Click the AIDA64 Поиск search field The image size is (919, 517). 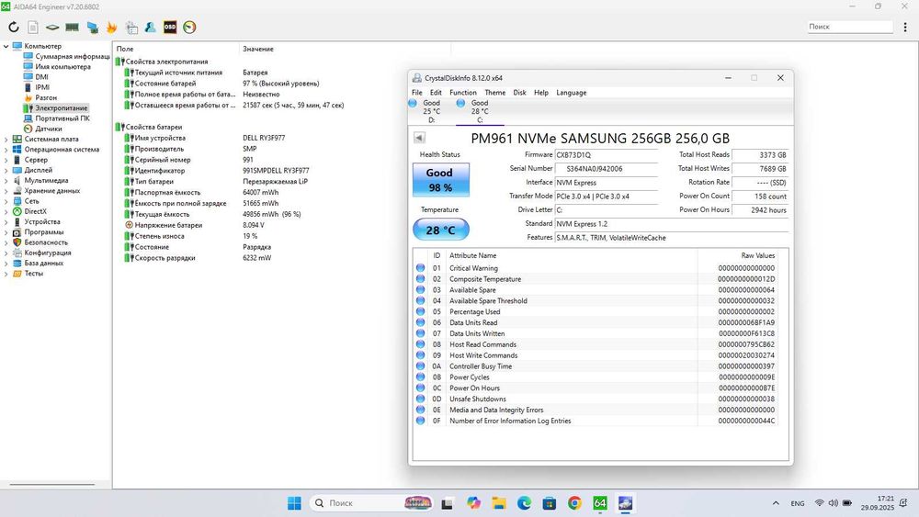click(x=849, y=28)
